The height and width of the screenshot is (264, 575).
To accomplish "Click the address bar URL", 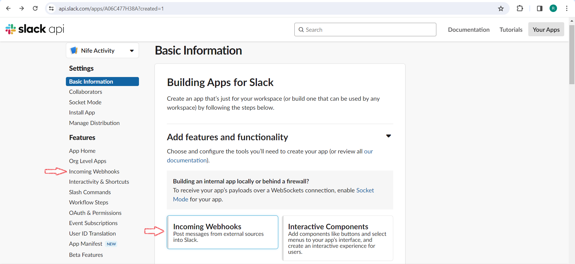I will [x=111, y=8].
